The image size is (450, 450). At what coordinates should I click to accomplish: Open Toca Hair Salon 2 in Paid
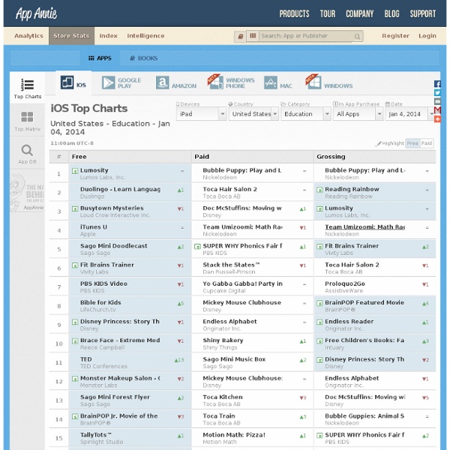(x=230, y=190)
